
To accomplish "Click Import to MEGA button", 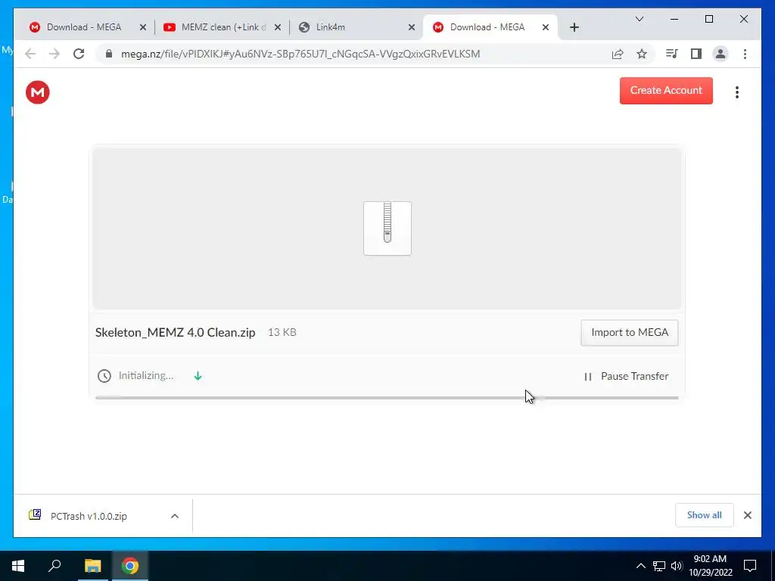I will tap(629, 333).
